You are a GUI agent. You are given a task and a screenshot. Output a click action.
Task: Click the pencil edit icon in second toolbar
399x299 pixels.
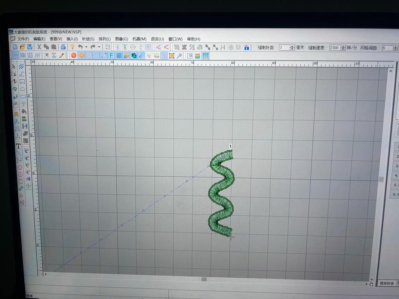[x=61, y=55]
